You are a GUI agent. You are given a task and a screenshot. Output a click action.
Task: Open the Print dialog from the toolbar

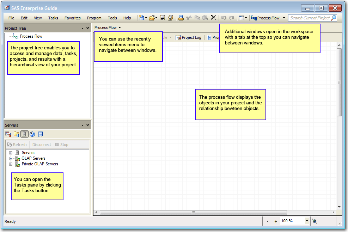(180, 18)
